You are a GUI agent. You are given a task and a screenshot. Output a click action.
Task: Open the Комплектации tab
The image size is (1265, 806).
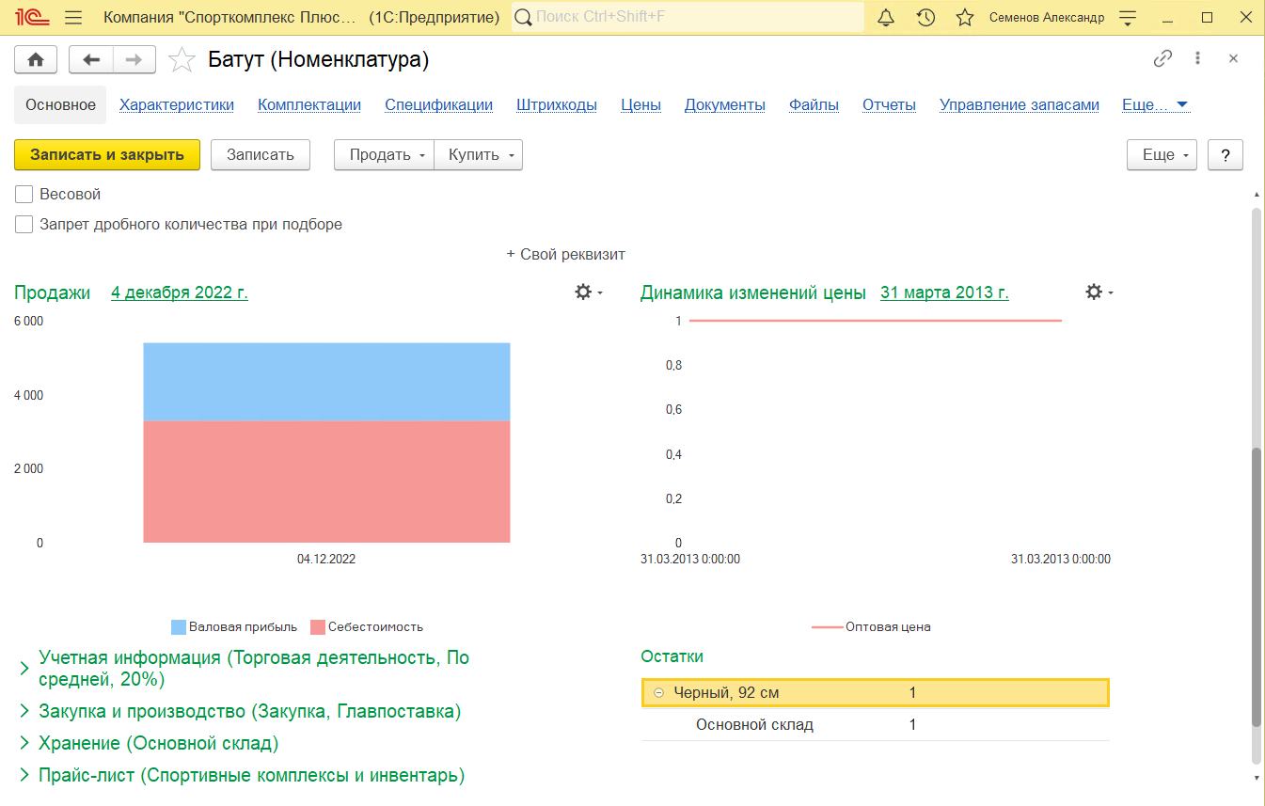[309, 105]
